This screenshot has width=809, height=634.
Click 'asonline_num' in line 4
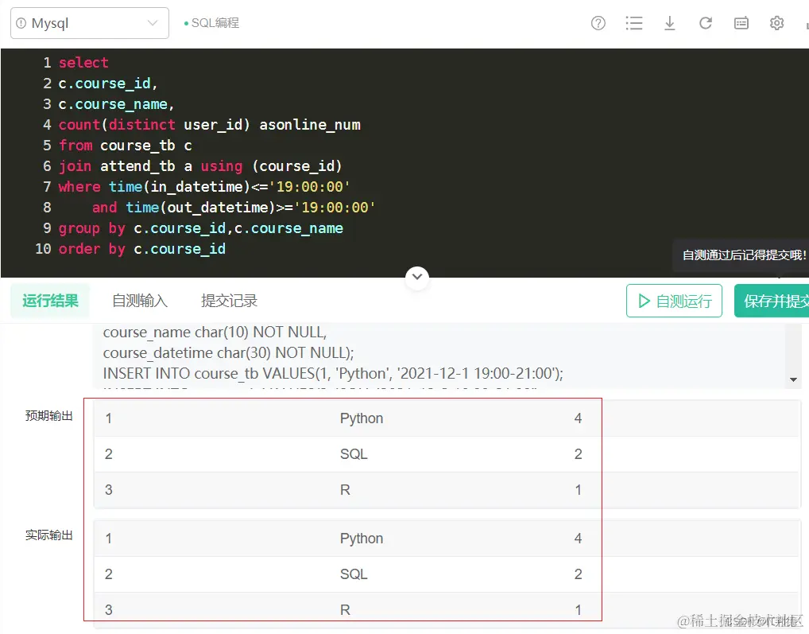310,125
